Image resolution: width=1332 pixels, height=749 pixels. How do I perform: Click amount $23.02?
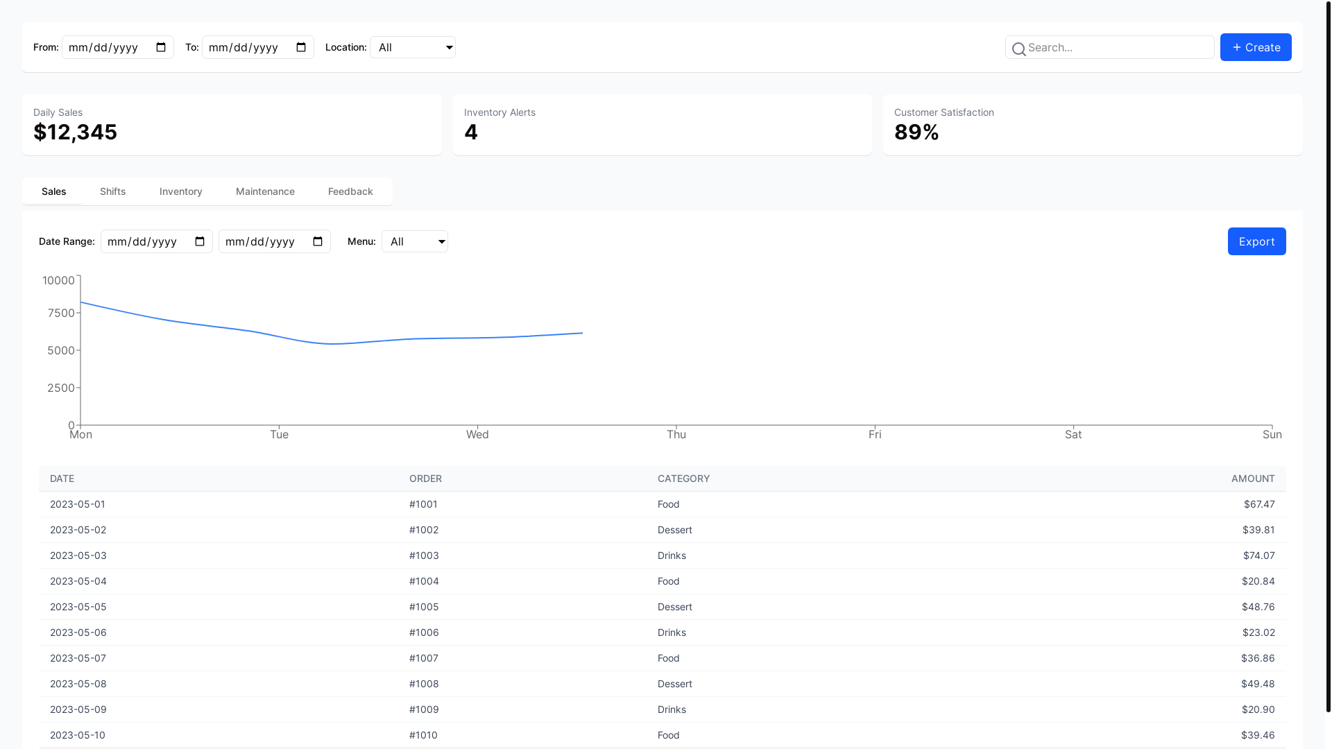(x=1258, y=632)
